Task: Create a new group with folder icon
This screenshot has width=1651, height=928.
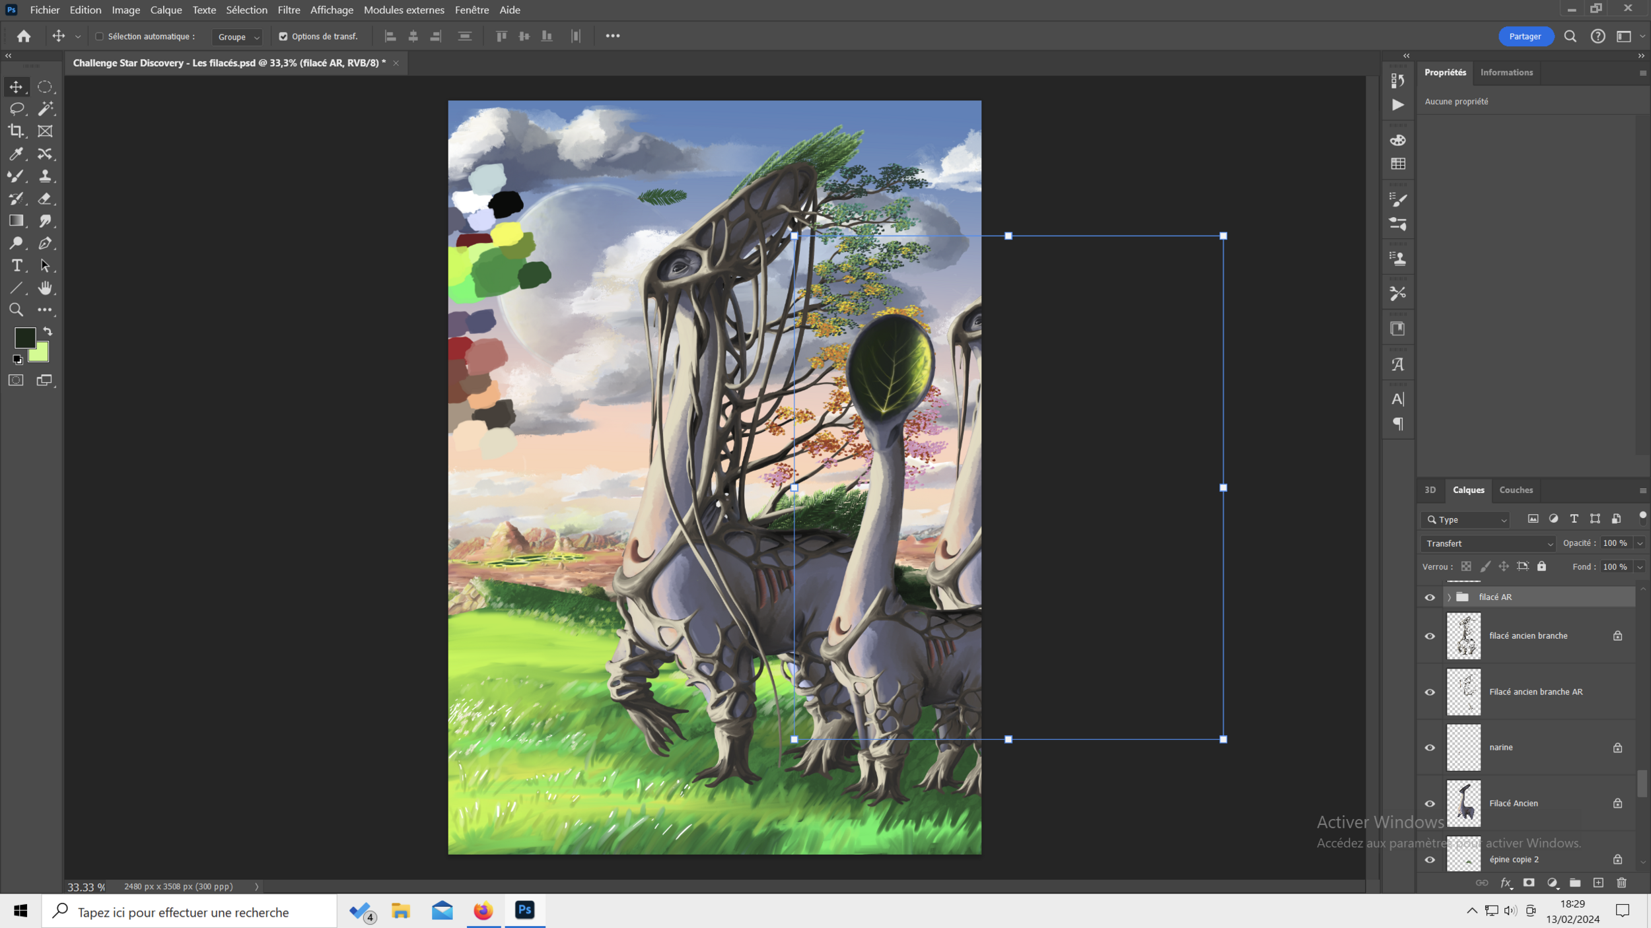Action: pos(1575,882)
